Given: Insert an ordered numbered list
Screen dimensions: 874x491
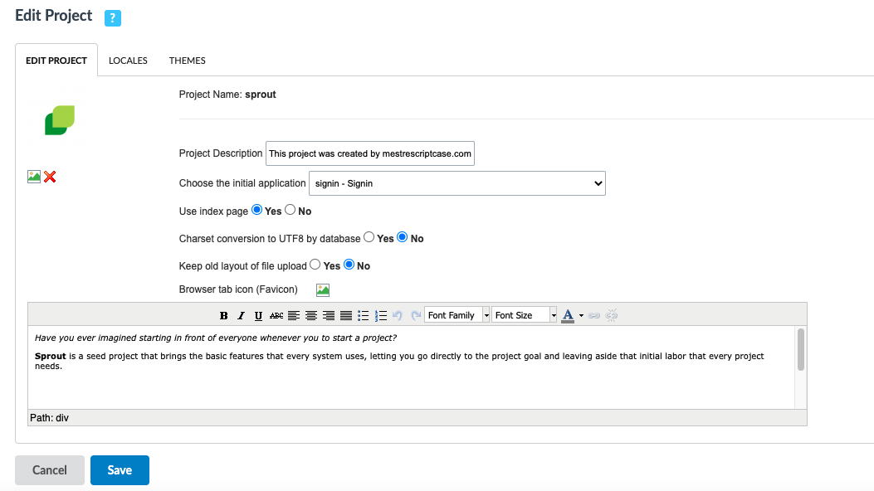Looking at the screenshot, I should click(x=381, y=316).
